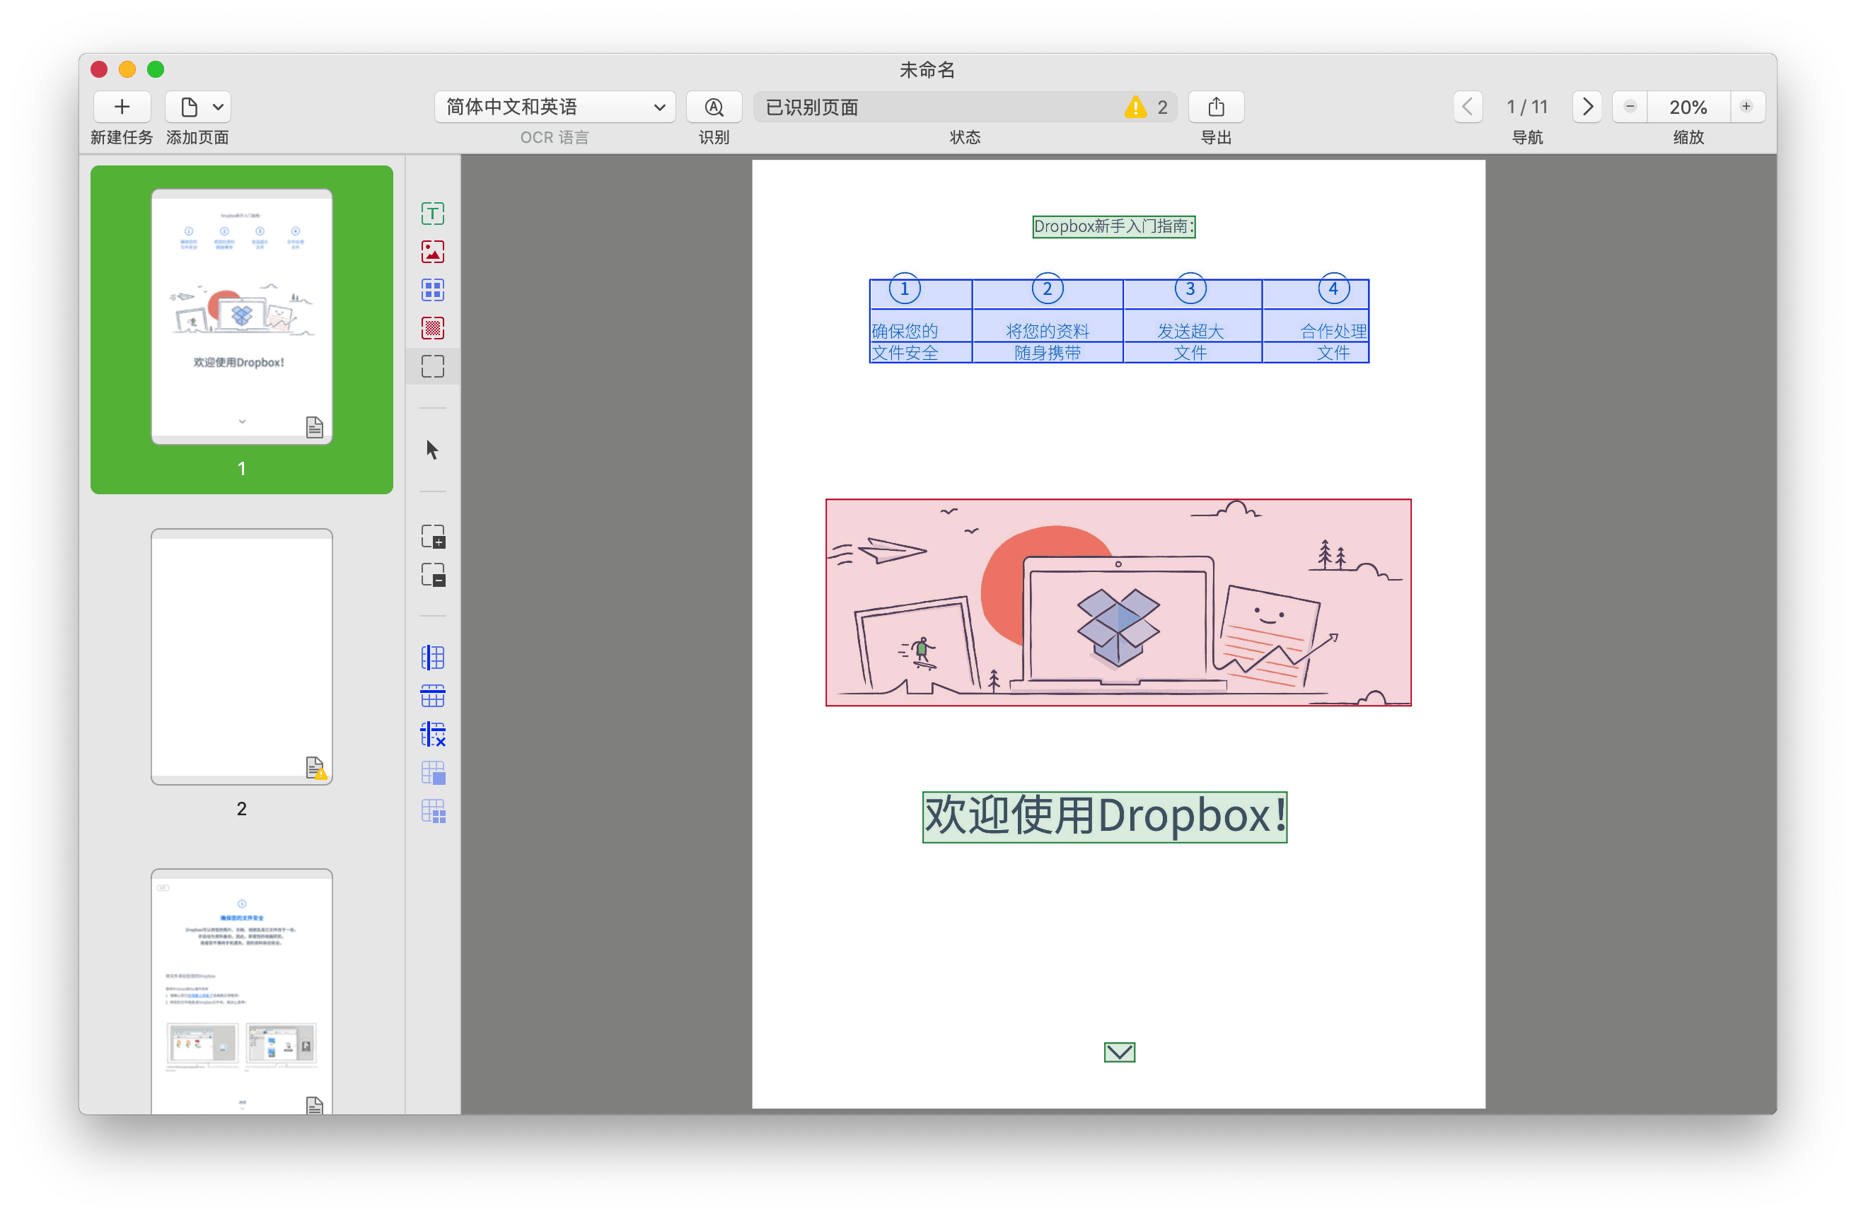Click the table recognition icon
1856x1219 pixels.
click(433, 287)
